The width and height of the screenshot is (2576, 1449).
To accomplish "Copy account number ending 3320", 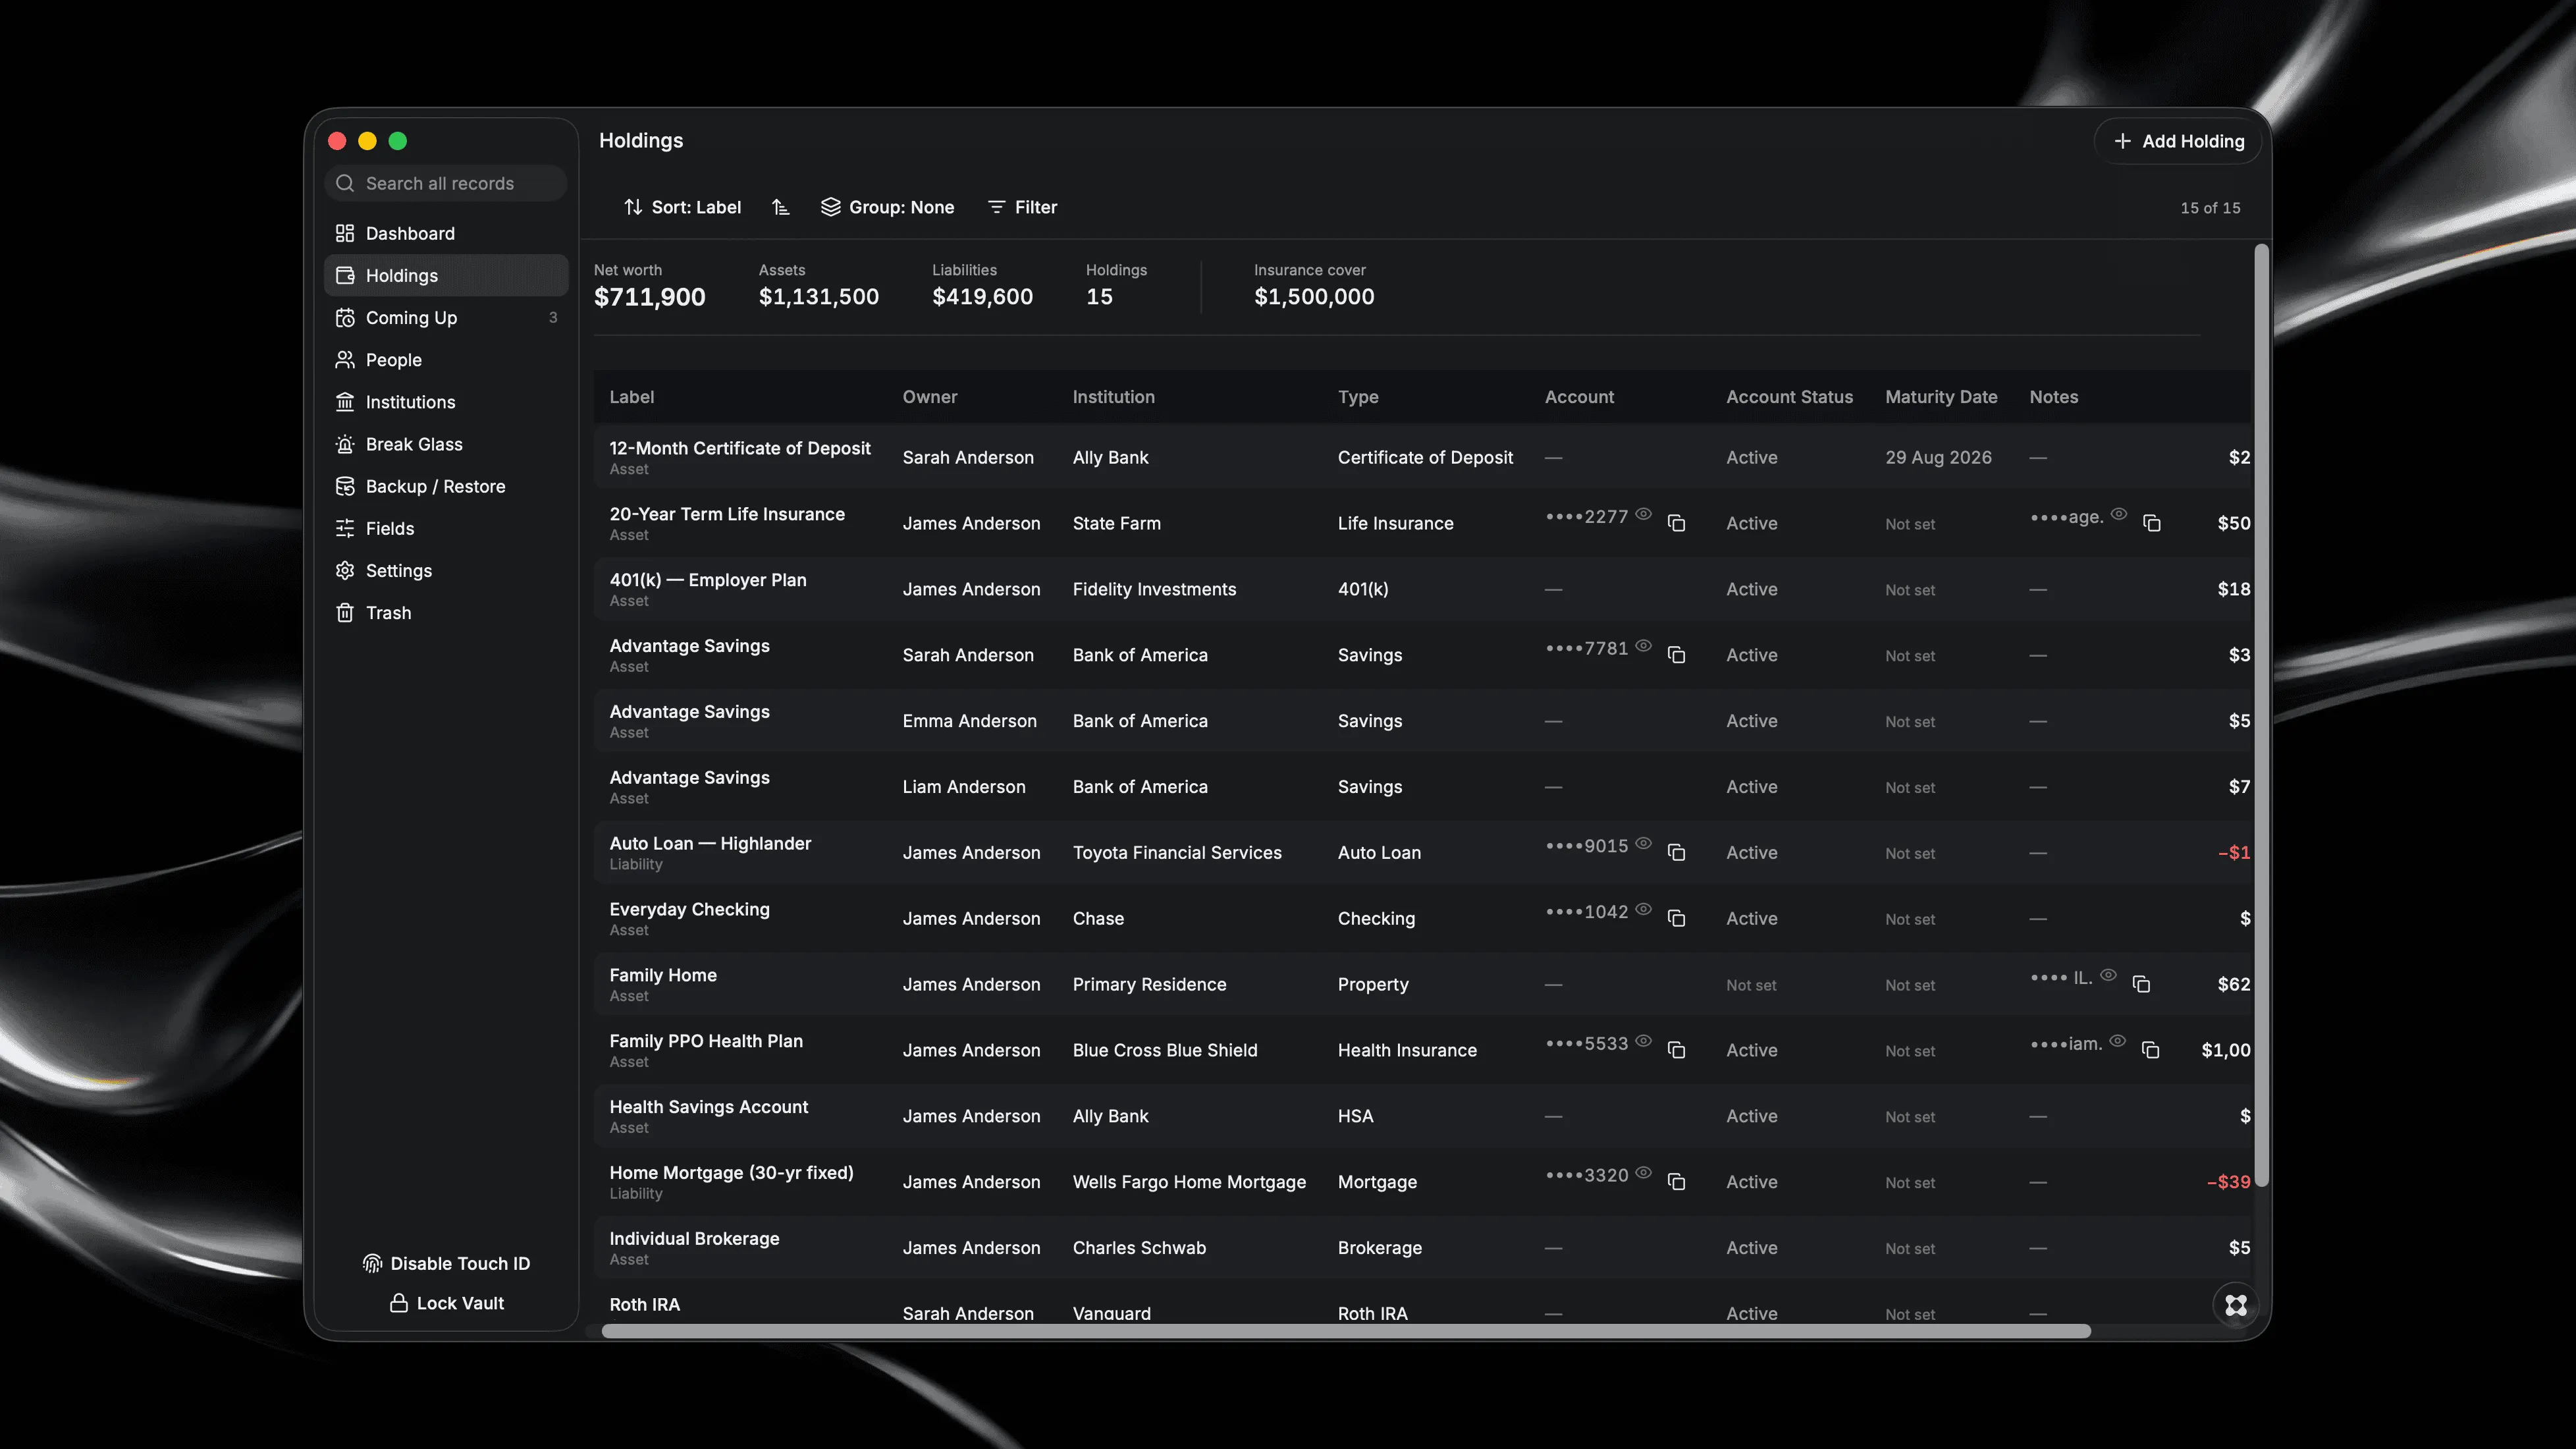I will (x=1677, y=1182).
